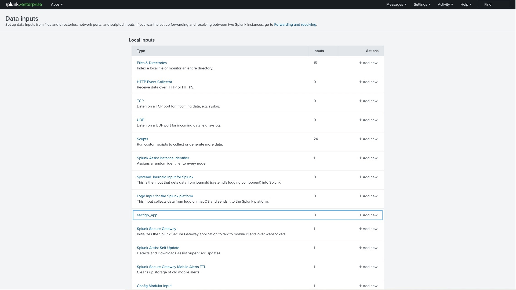Add new Systemd Journald input

pos(368,177)
